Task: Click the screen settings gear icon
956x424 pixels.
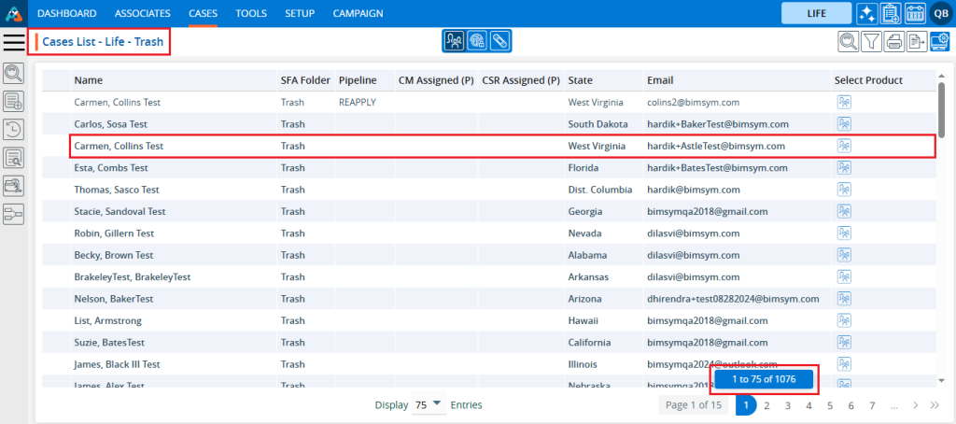Action: 939,41
